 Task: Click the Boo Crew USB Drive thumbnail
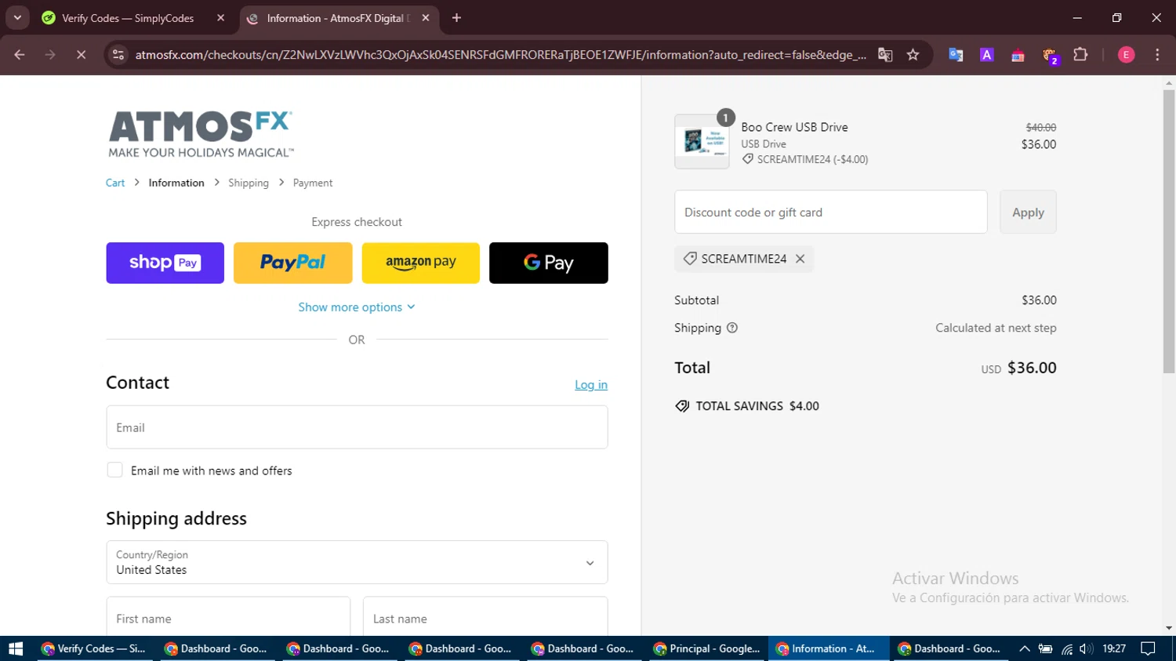[x=702, y=142]
